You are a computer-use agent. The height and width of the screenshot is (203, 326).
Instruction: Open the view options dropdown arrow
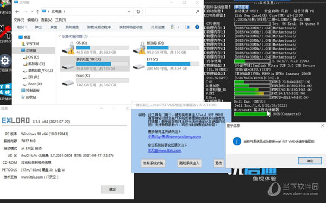tap(178, 27)
